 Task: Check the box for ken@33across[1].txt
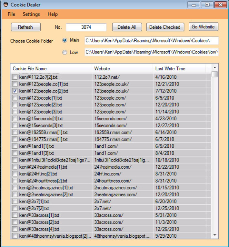coord(15,215)
